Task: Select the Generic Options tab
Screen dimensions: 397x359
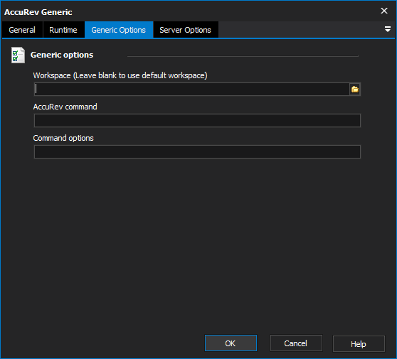Action: coord(119,30)
